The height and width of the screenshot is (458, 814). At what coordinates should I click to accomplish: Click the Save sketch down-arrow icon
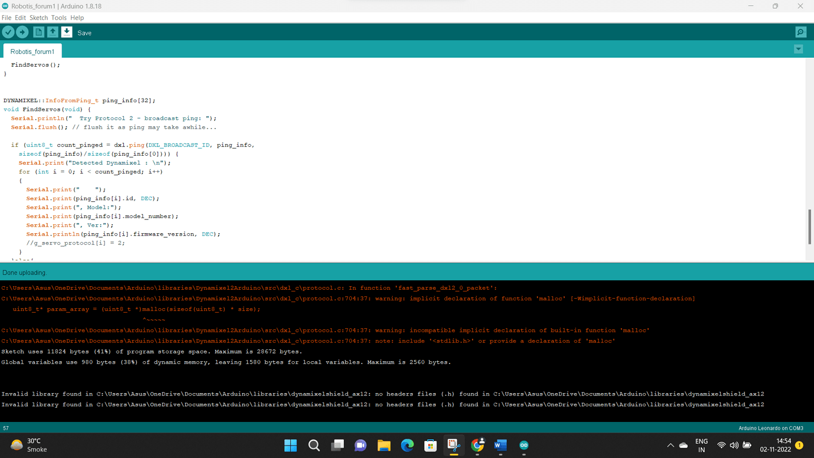[67, 32]
